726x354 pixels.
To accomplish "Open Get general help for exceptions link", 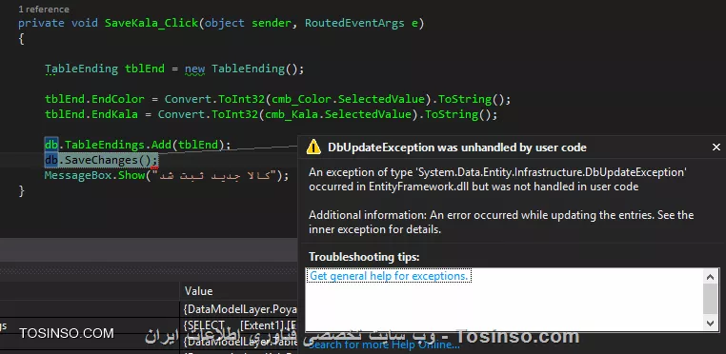I will 389,276.
